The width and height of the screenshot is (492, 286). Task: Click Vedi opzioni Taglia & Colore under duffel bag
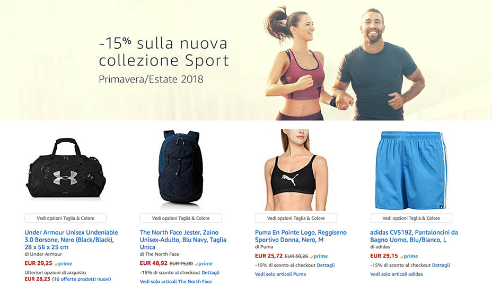[x=66, y=218]
